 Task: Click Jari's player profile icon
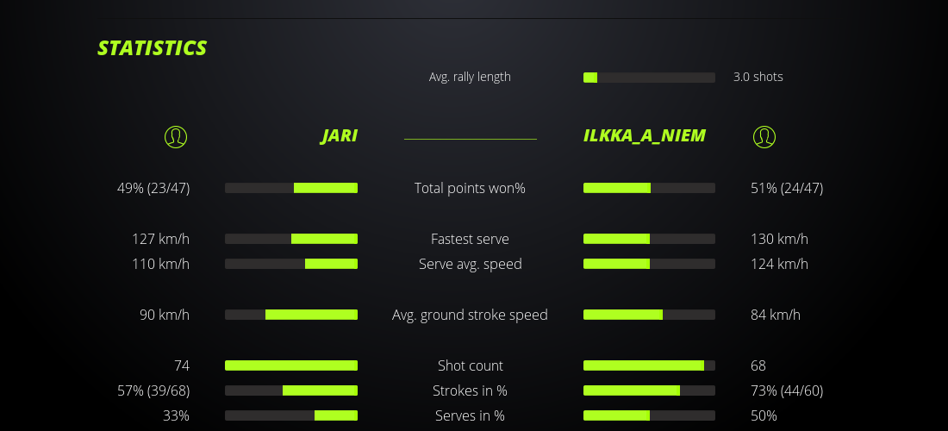click(x=175, y=136)
